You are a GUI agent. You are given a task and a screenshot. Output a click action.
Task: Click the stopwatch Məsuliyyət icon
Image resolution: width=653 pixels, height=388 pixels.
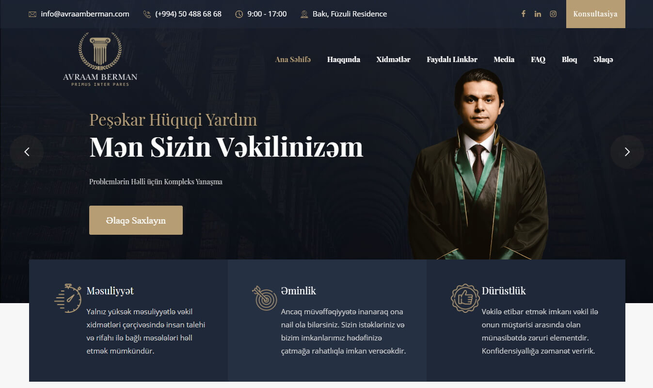68,298
